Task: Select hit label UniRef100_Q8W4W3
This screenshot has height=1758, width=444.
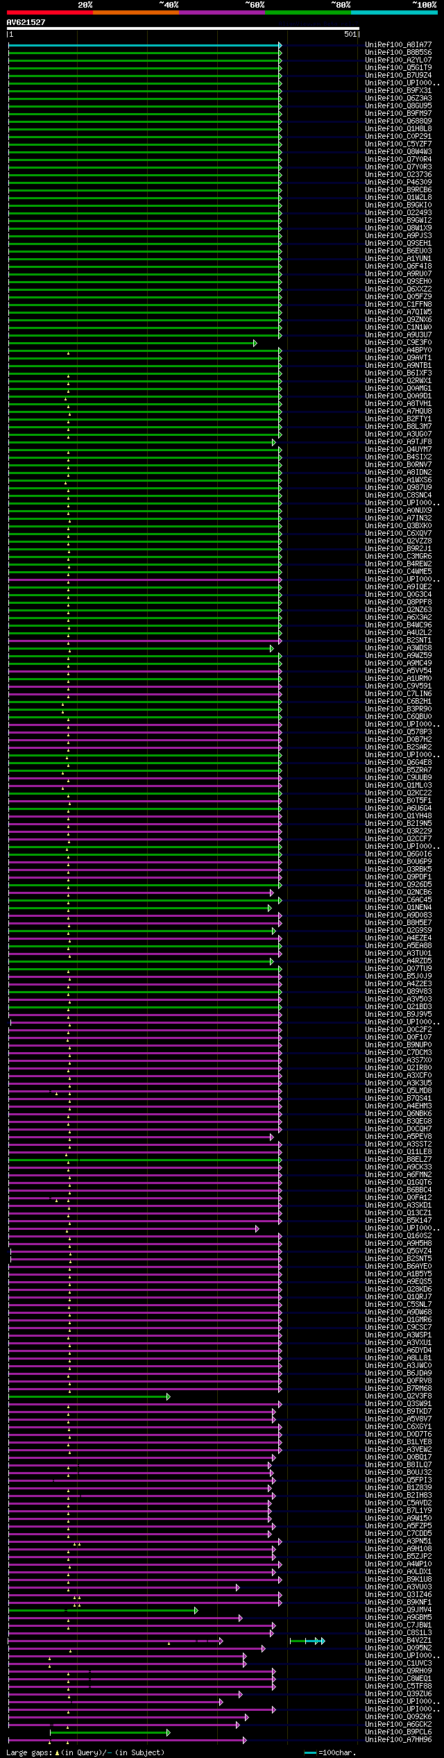Action: point(398,152)
